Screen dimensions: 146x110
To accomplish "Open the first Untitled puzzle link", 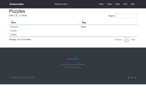I will [13, 31].
